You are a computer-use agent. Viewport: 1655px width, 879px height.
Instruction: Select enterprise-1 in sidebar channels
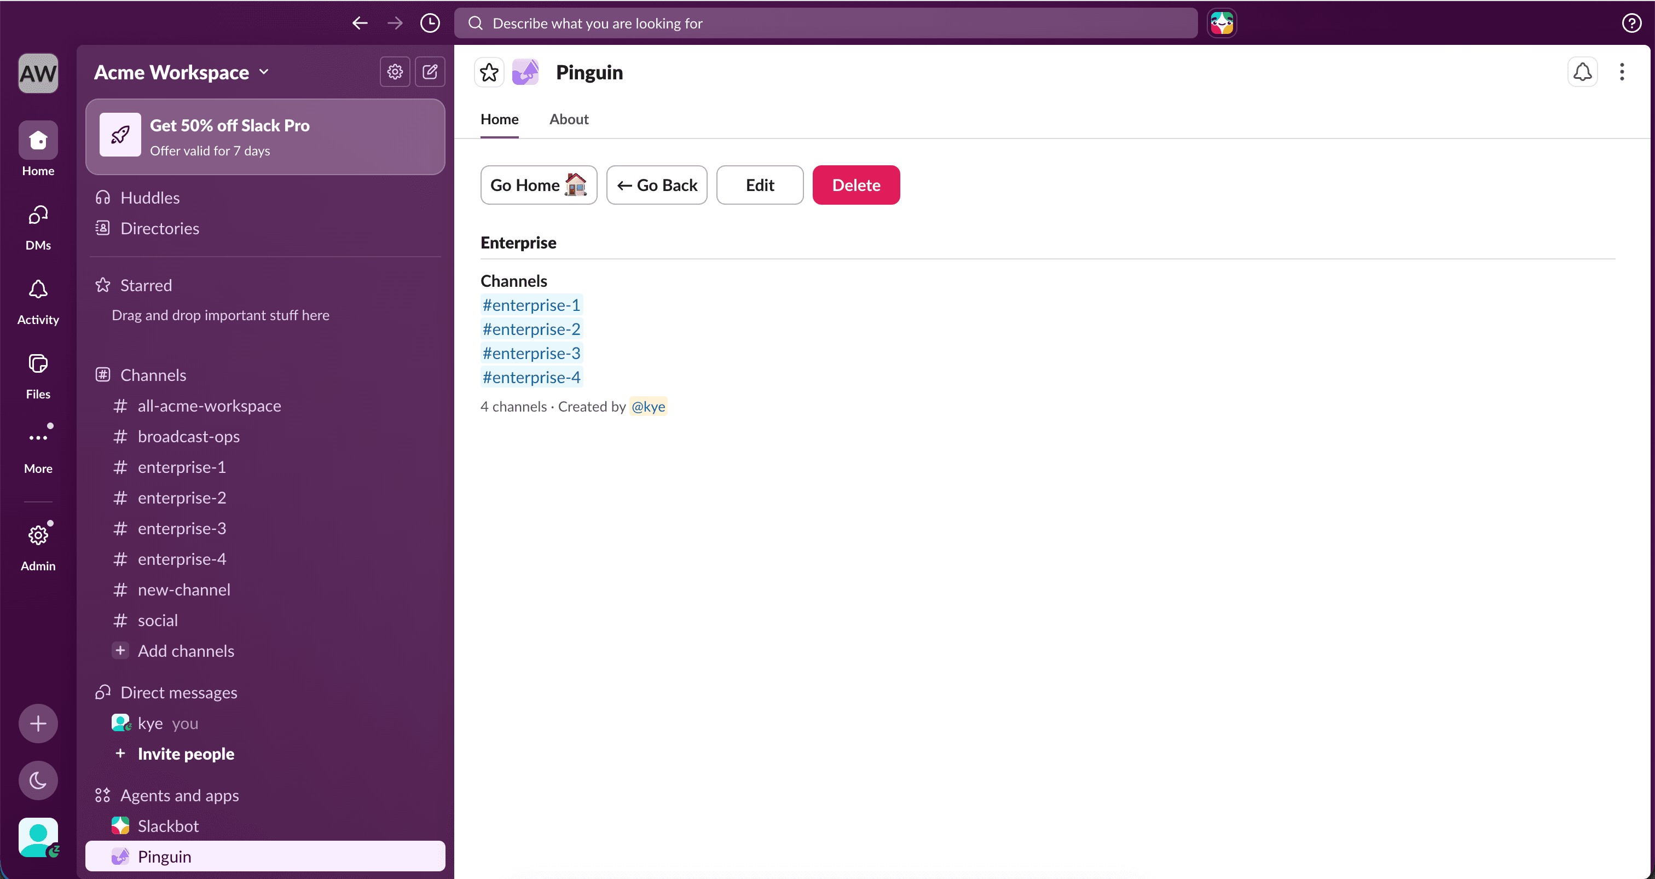click(265, 467)
